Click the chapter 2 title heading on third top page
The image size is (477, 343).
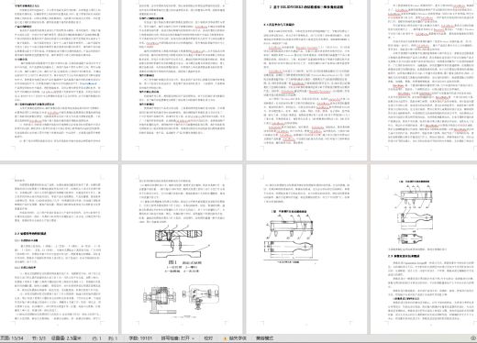[306, 6]
